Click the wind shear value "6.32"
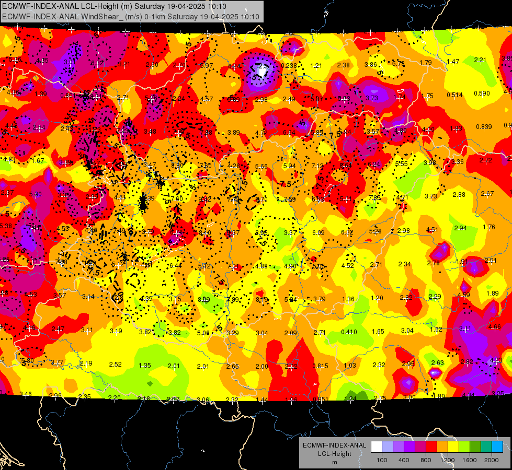512x470 pixels. pyautogui.click(x=347, y=232)
